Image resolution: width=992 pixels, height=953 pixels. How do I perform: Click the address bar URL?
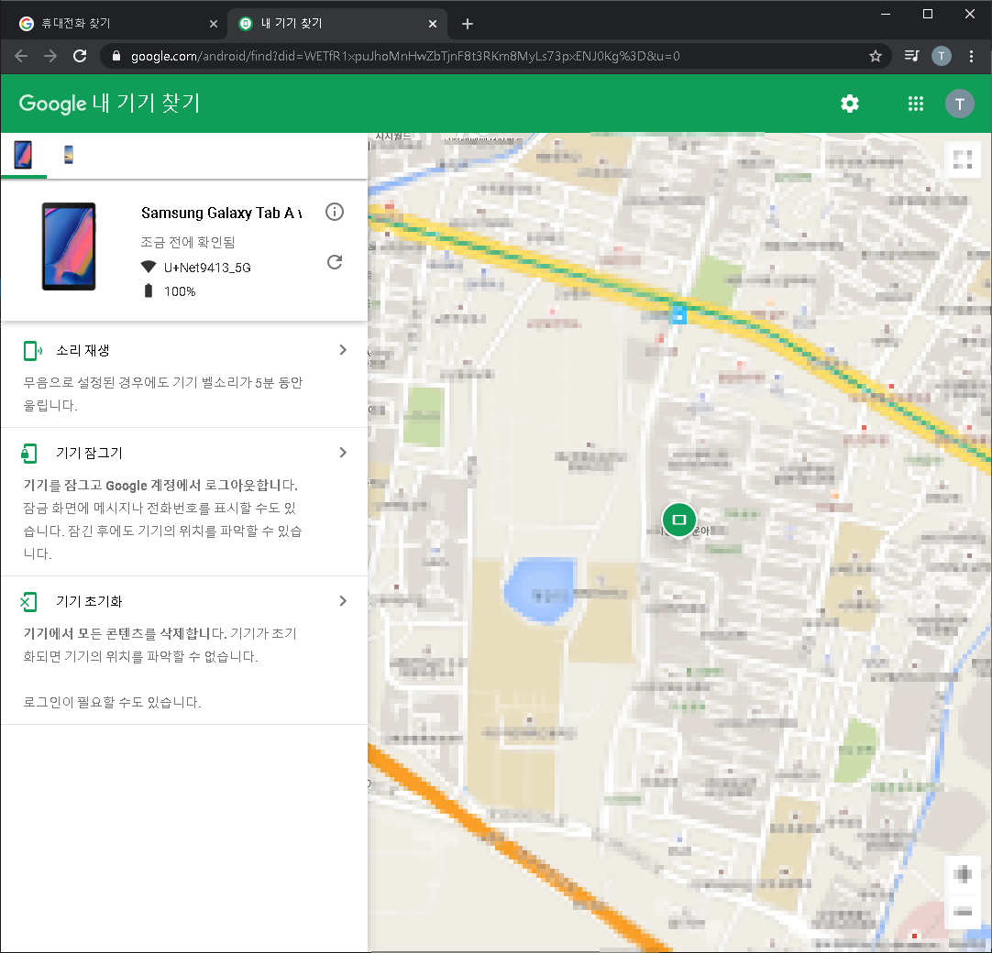coord(405,56)
